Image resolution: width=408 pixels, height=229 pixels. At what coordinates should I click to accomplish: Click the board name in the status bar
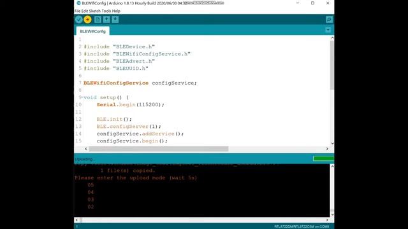coord(302,226)
